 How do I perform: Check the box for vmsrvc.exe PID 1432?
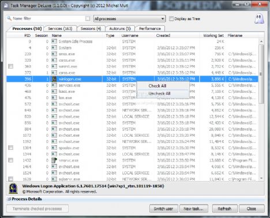11,160
